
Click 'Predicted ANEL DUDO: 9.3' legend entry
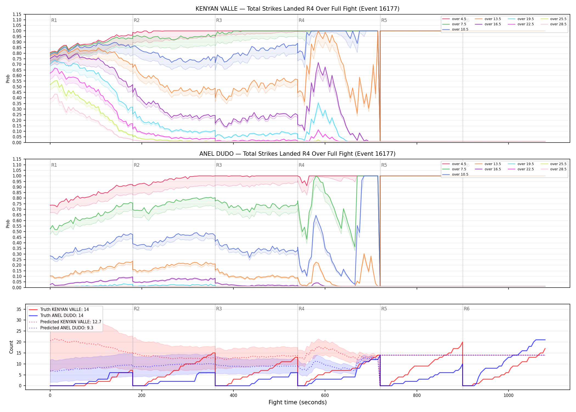point(61,328)
